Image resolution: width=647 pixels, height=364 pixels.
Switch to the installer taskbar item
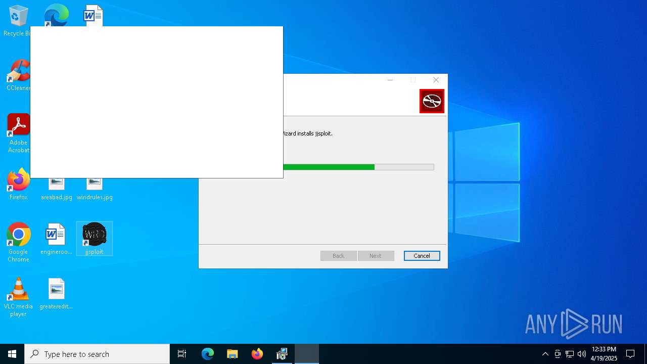[x=282, y=354]
